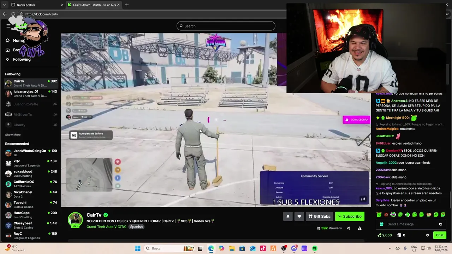
Task: Open xQc recommended channel
Action: point(31,163)
